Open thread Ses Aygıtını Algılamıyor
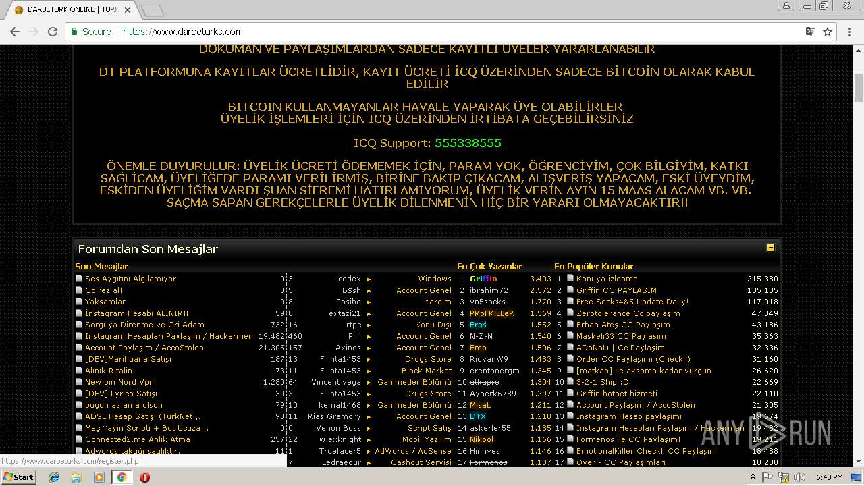This screenshot has height=486, width=864. (x=130, y=279)
